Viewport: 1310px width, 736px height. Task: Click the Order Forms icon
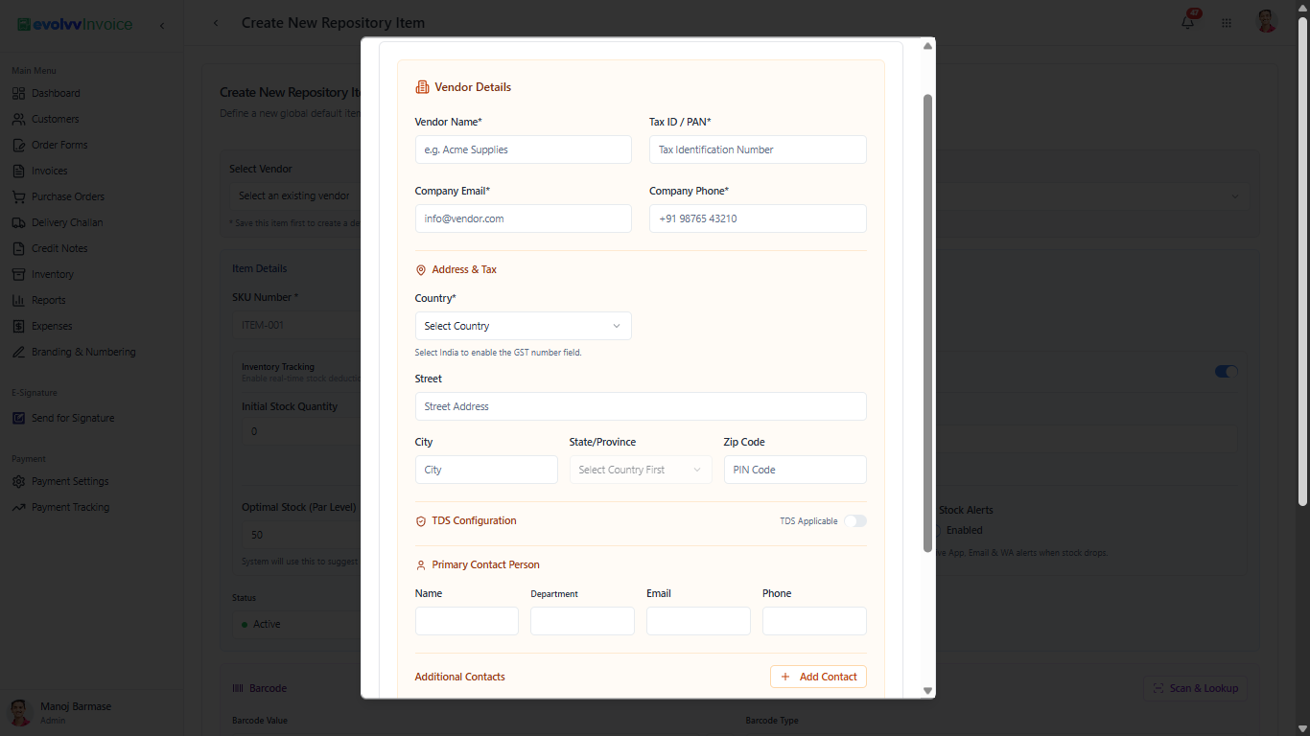(18, 145)
